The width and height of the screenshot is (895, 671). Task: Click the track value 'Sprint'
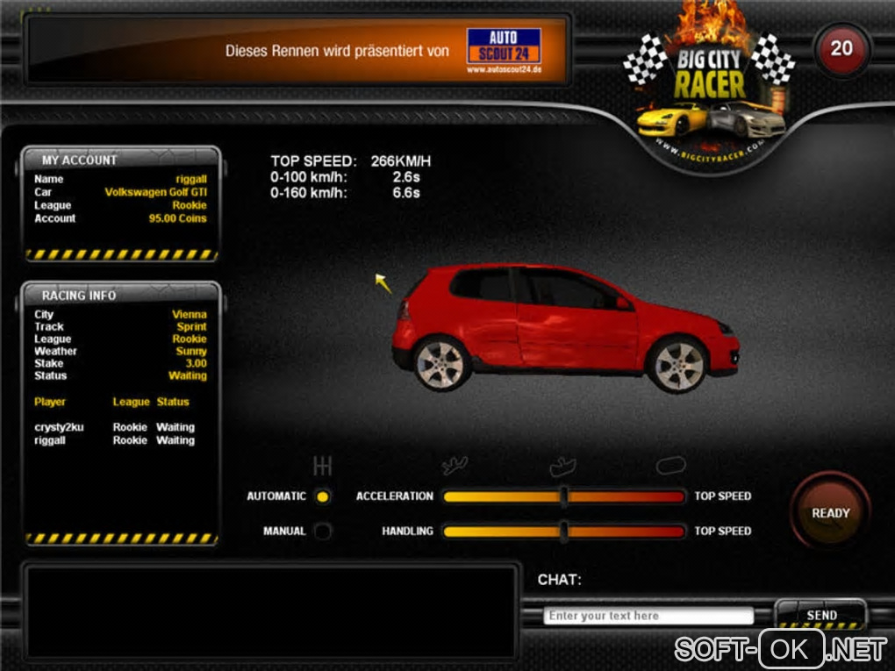(191, 327)
